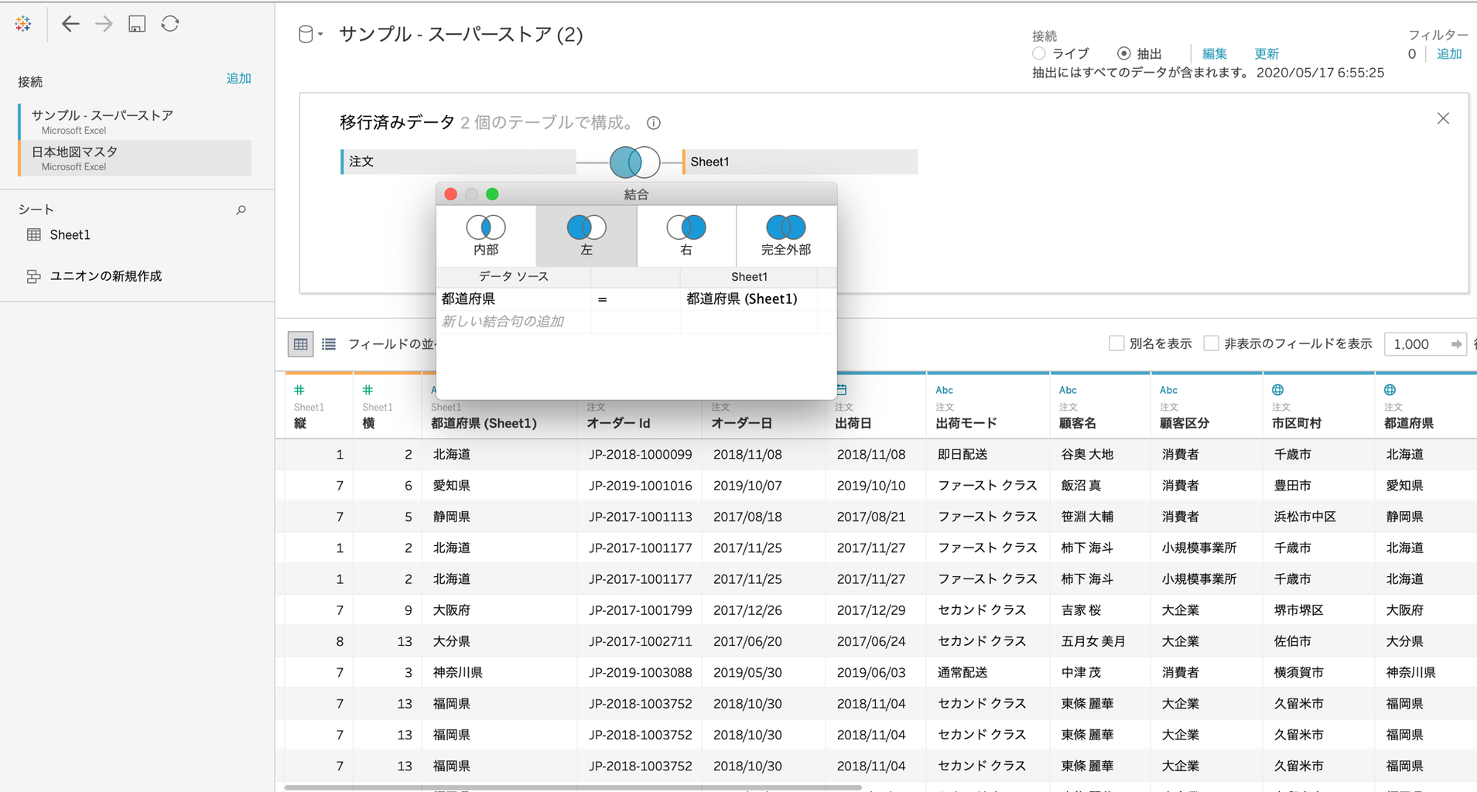
Task: Open the フィールドの並べ替え sort dropdown
Action: coord(391,344)
